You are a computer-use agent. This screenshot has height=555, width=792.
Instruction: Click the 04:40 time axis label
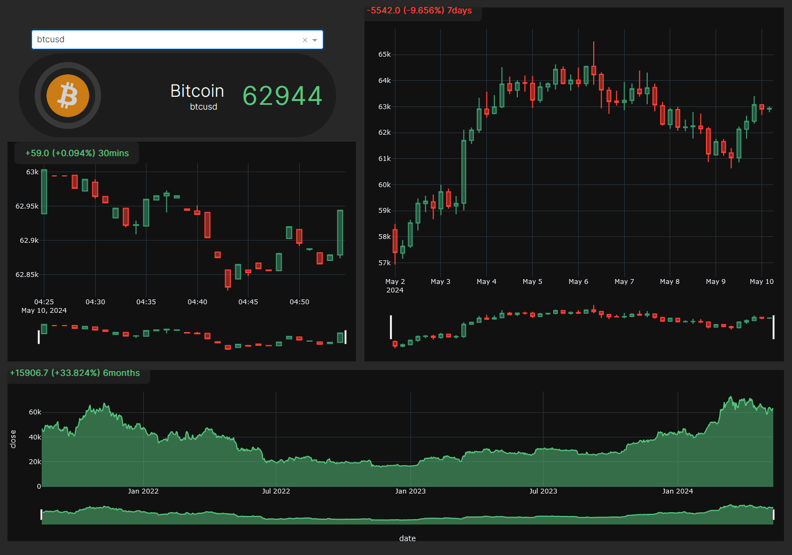pos(197,302)
